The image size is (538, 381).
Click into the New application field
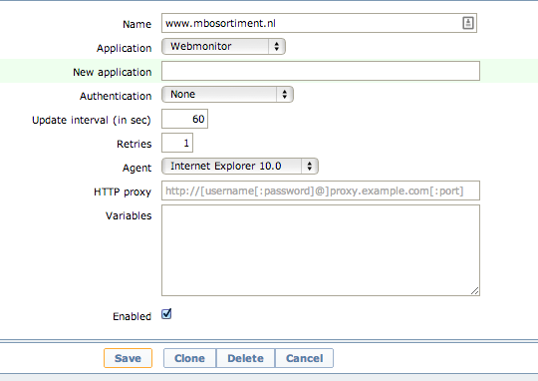click(321, 71)
